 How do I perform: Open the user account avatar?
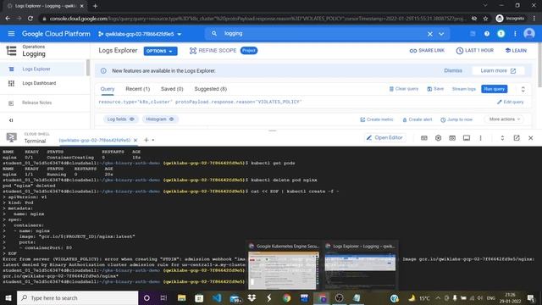pos(528,34)
